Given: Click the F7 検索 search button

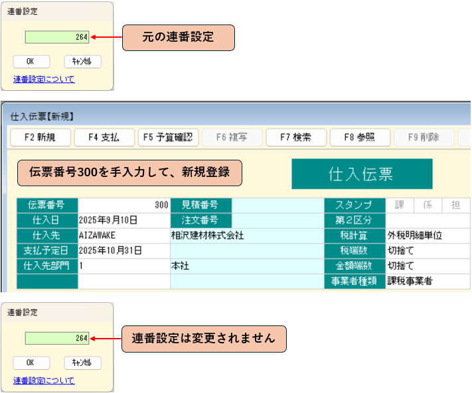Looking at the screenshot, I should pos(294,137).
